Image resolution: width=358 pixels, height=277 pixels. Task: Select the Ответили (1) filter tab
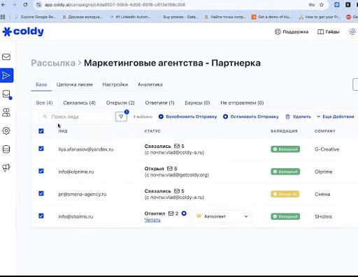pyautogui.click(x=159, y=103)
